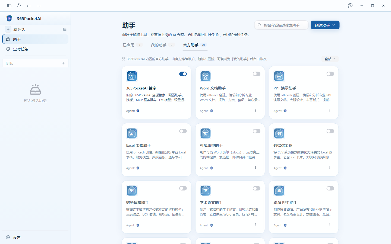Enable the Word 文档助手 toggle
This screenshot has height=244, width=391.
257,74
